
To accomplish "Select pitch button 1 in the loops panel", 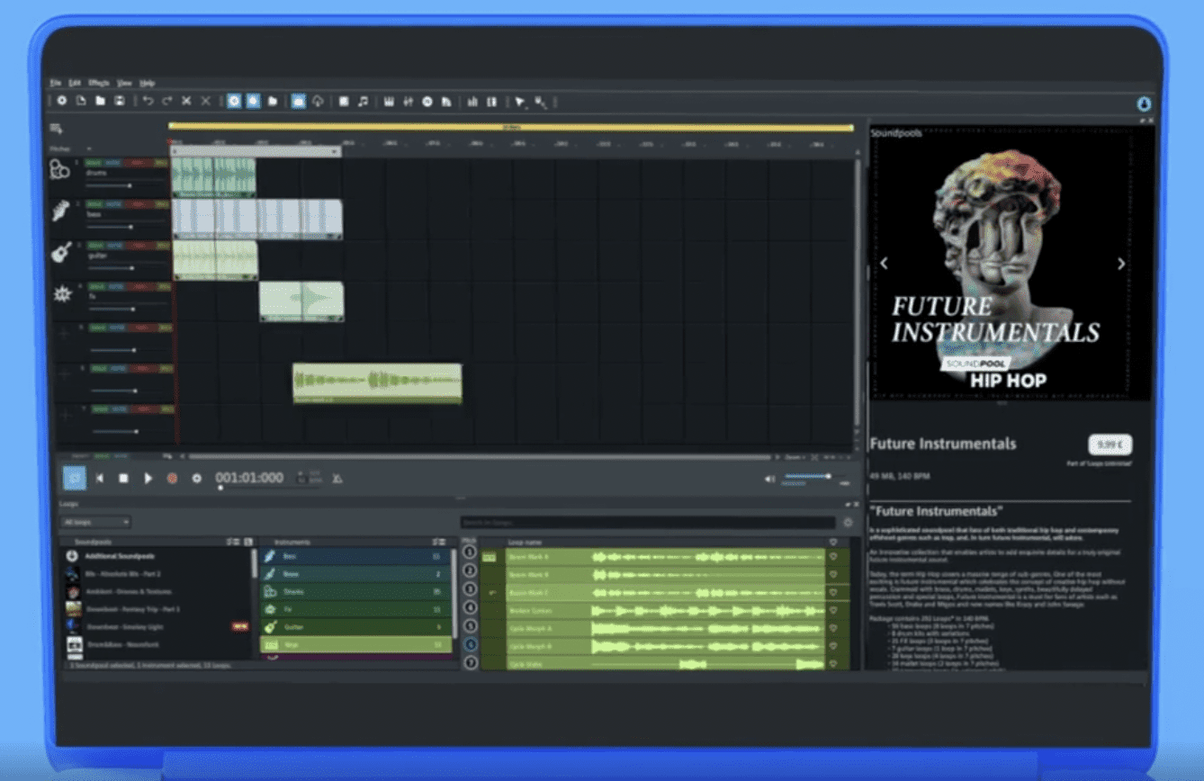I will click(x=470, y=552).
